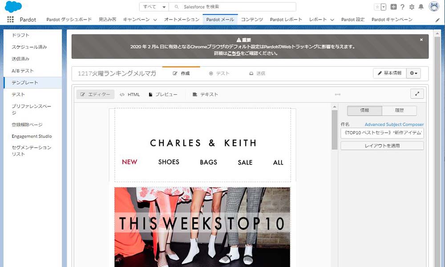This screenshot has height=267, width=445.
Task: Follow the こちら link in the banner
Action: point(234,53)
